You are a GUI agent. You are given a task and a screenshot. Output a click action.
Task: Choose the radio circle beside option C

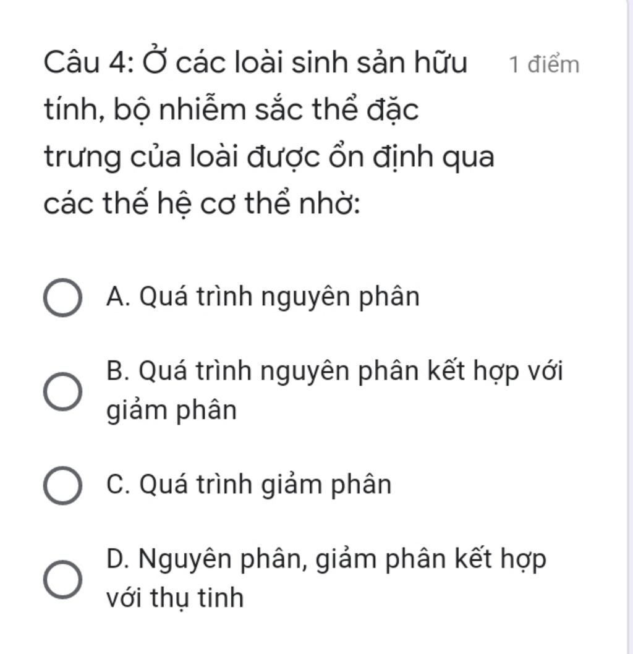pyautogui.click(x=62, y=485)
